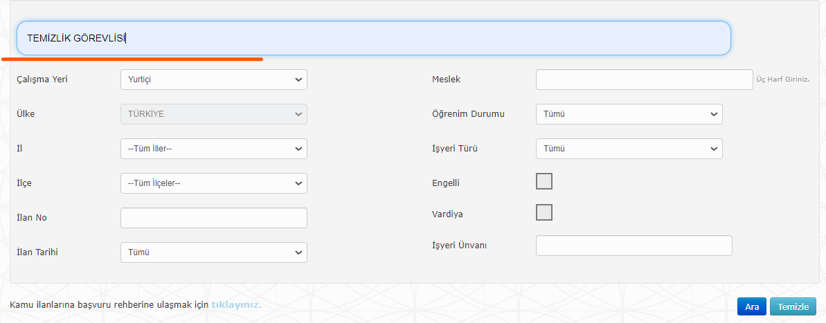Image resolution: width=826 pixels, height=323 pixels.
Task: Expand the İl dropdown list
Action: point(214,149)
